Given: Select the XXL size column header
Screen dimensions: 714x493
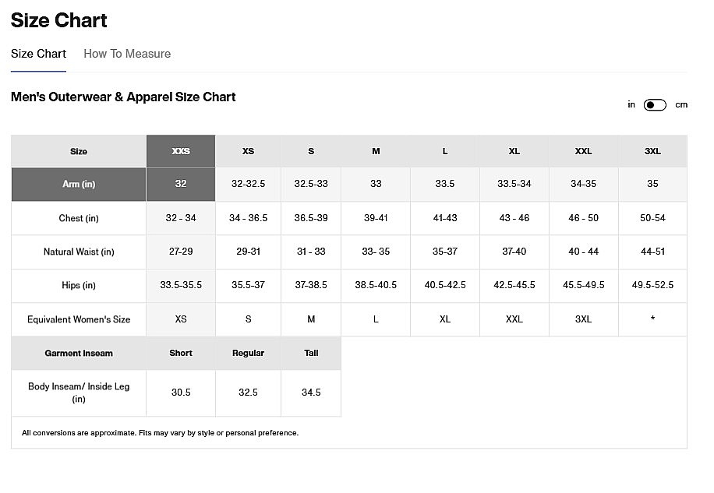Looking at the screenshot, I should click(584, 151).
